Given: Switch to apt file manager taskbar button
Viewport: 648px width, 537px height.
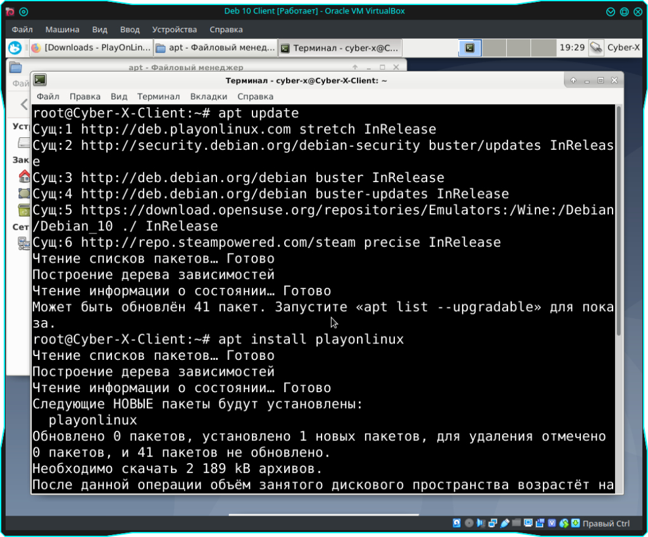Looking at the screenshot, I should (215, 47).
